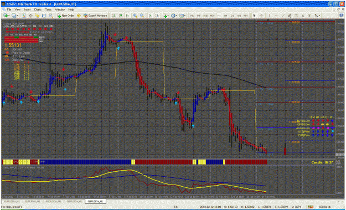The image size is (346, 210).
Task: Click the Candle: 04:37 countdown label
Action: [x=322, y=162]
